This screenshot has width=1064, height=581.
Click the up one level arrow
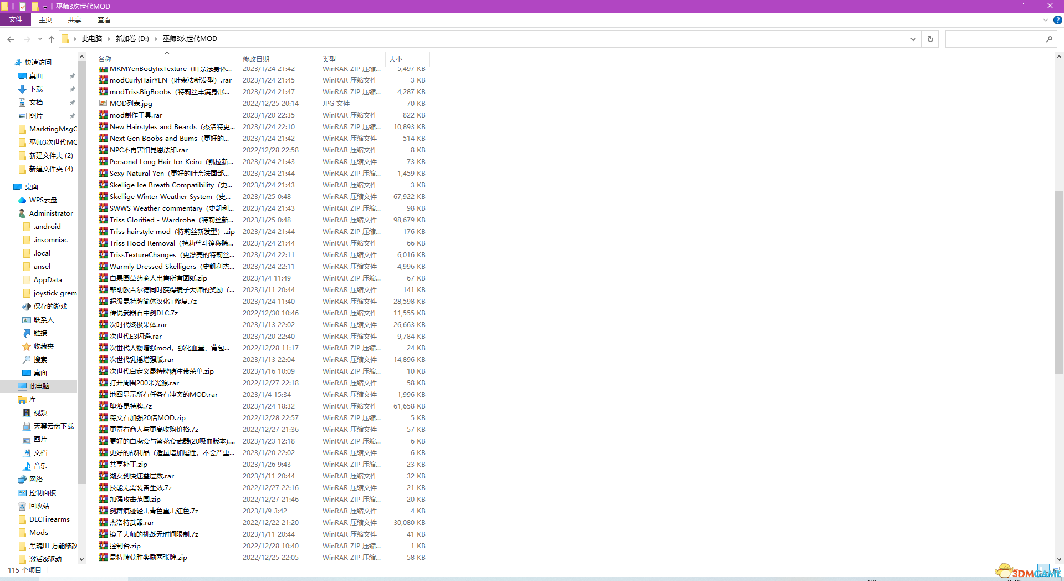tap(52, 39)
